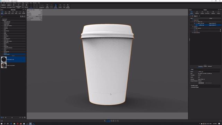Open the Project panel Image tab

(219, 12)
